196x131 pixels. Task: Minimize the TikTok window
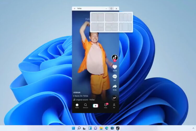tap(106, 9)
